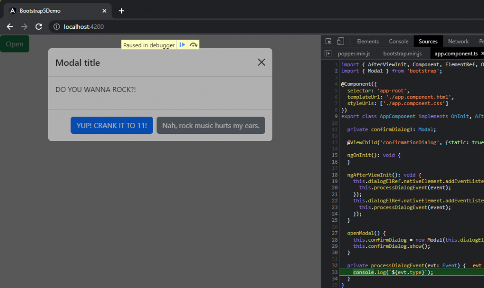The width and height of the screenshot is (484, 288).
Task: Switch to the Network panel
Action: click(x=458, y=42)
